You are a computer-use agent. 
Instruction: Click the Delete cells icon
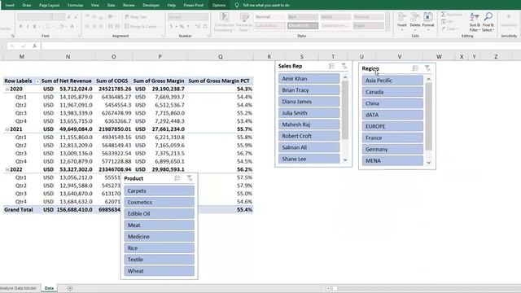pyautogui.click(x=415, y=21)
